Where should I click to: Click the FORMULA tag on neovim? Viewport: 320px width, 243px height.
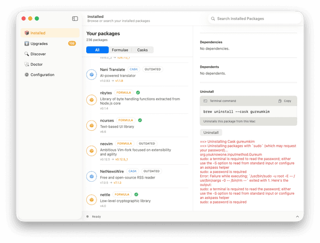coord(125,144)
